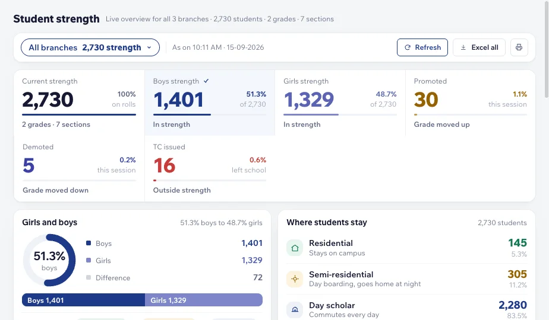This screenshot has height=320, width=549.
Task: Click the Difference legend color square
Action: 89,277
